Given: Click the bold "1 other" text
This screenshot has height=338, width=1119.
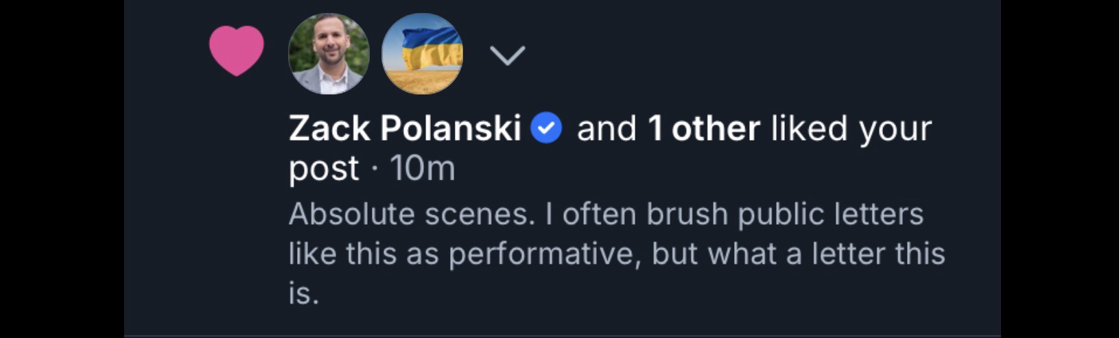Looking at the screenshot, I should point(704,129).
